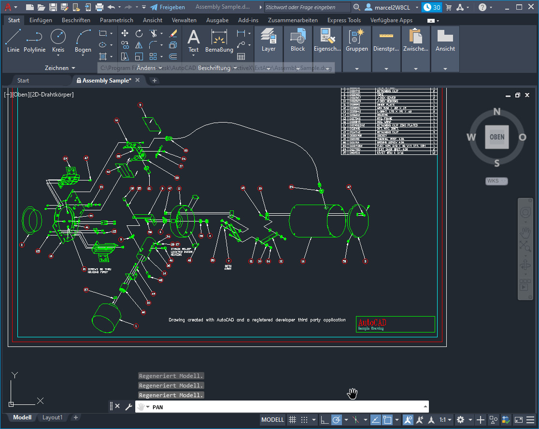Image resolution: width=539 pixels, height=429 pixels.
Task: Switch to the Parametrisch ribbon tab
Action: [116, 20]
